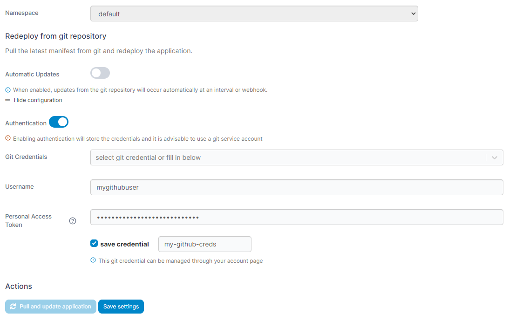
Task: Click the info icon beside automatic updates note
Action: click(7, 90)
